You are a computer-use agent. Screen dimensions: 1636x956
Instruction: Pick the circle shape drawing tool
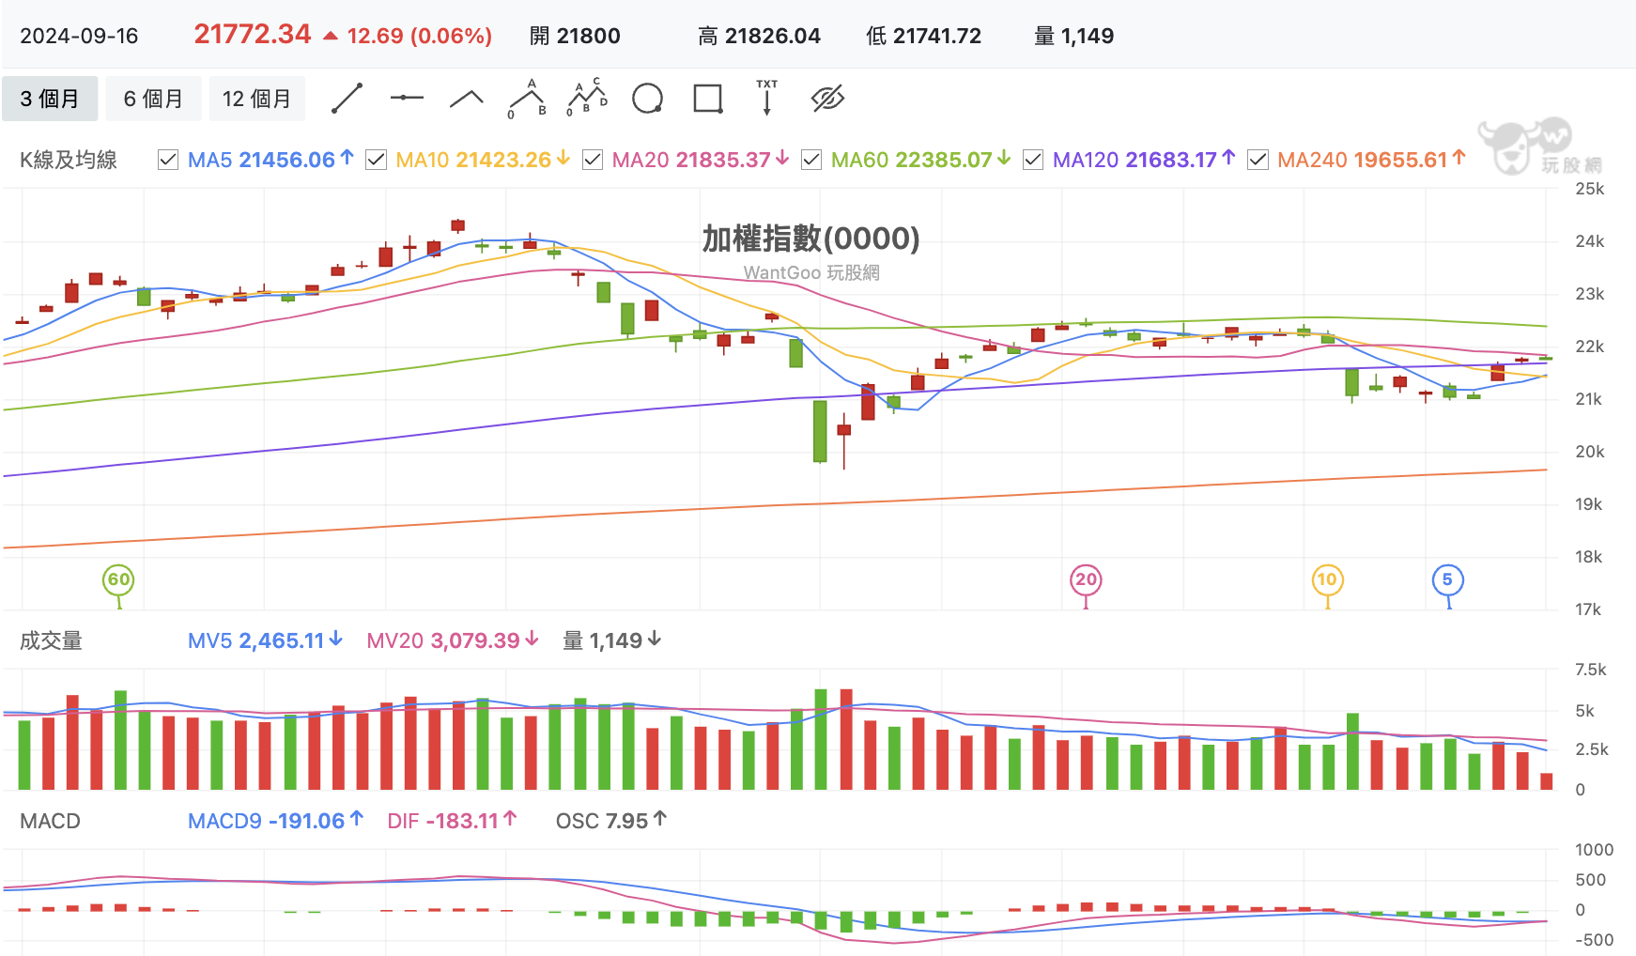pyautogui.click(x=648, y=99)
